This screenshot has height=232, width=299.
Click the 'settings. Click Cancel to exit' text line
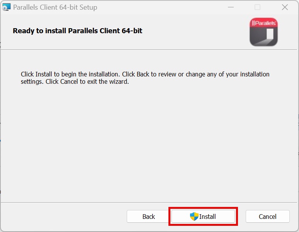75,82
